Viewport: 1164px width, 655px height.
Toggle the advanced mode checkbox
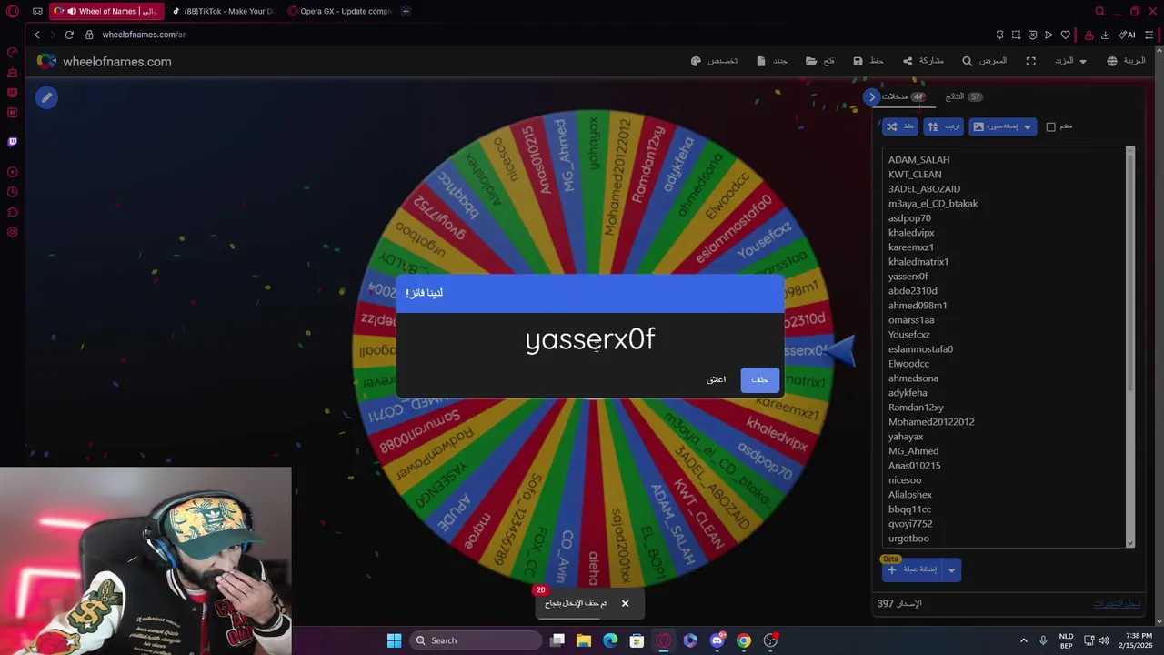tap(1050, 126)
